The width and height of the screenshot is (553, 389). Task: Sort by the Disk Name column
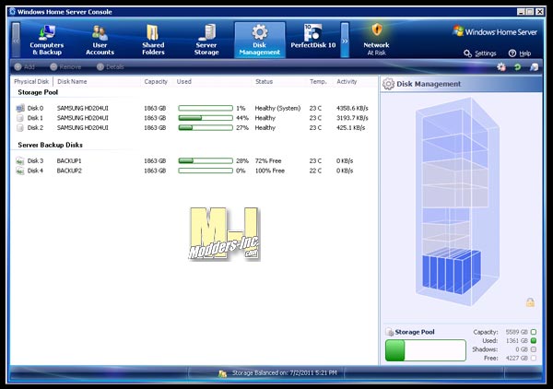point(72,81)
